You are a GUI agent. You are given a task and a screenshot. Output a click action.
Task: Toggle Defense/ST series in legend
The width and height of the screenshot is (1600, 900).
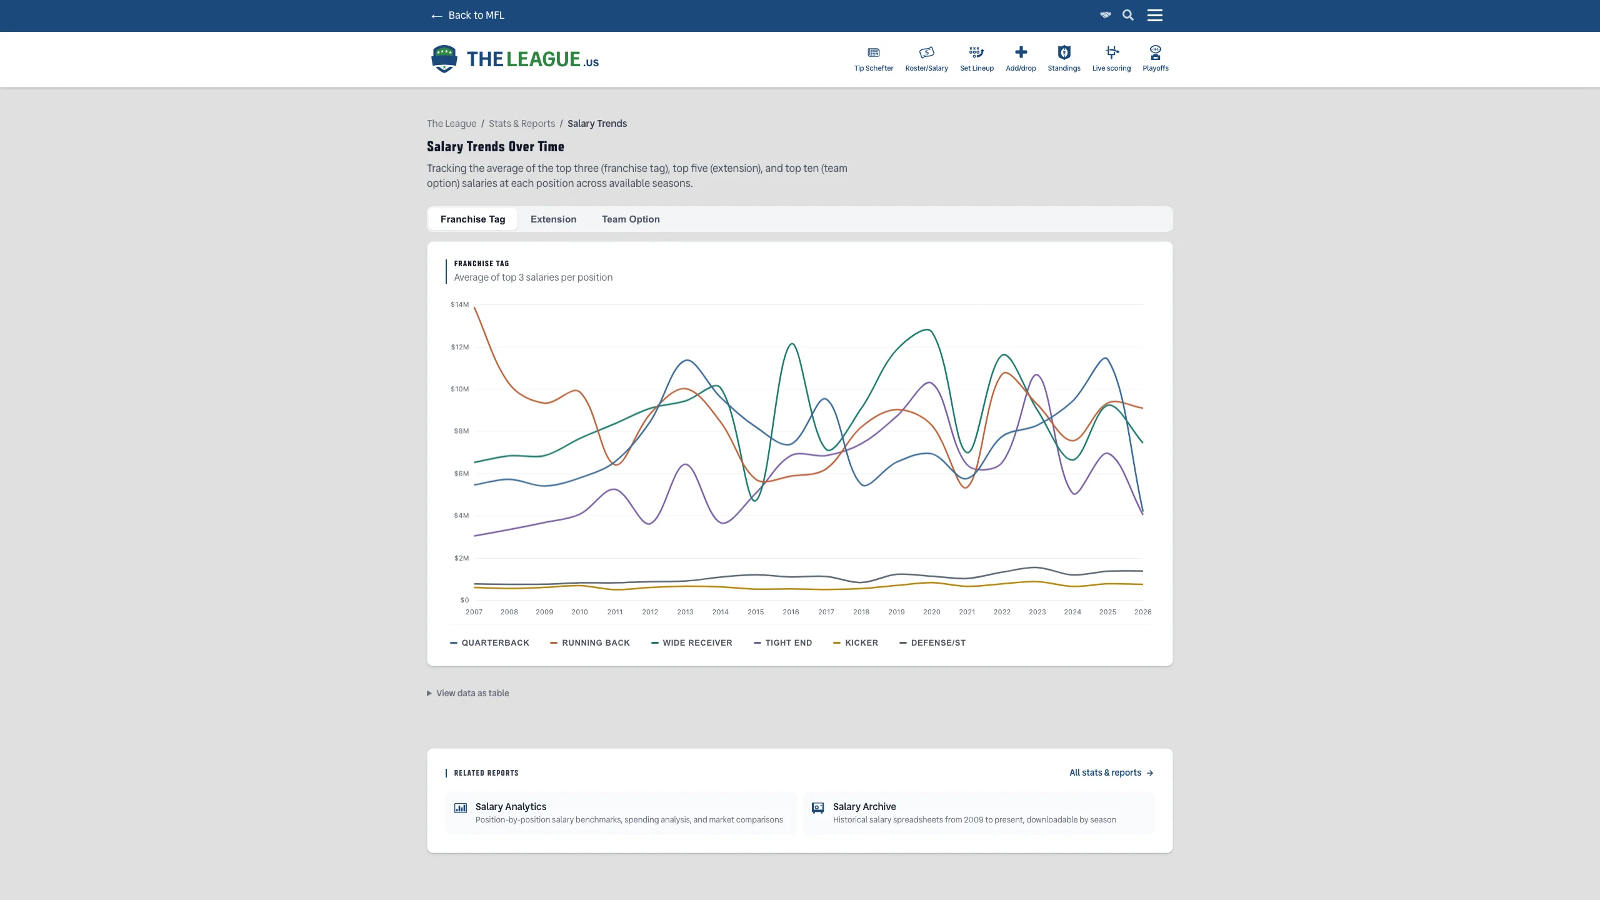point(932,642)
